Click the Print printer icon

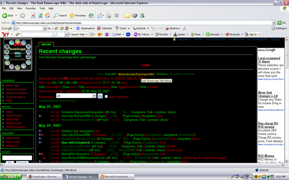coord(109,16)
